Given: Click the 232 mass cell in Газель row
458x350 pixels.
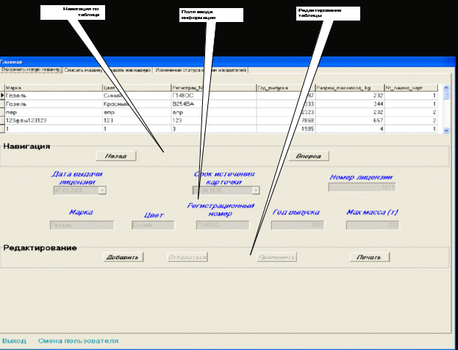Looking at the screenshot, I should pyautogui.click(x=350, y=95).
